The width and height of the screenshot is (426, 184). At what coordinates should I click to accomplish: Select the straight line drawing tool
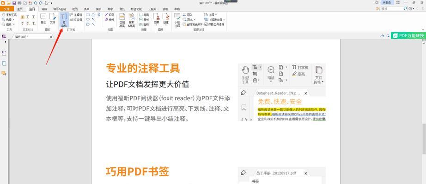[x=93, y=24]
